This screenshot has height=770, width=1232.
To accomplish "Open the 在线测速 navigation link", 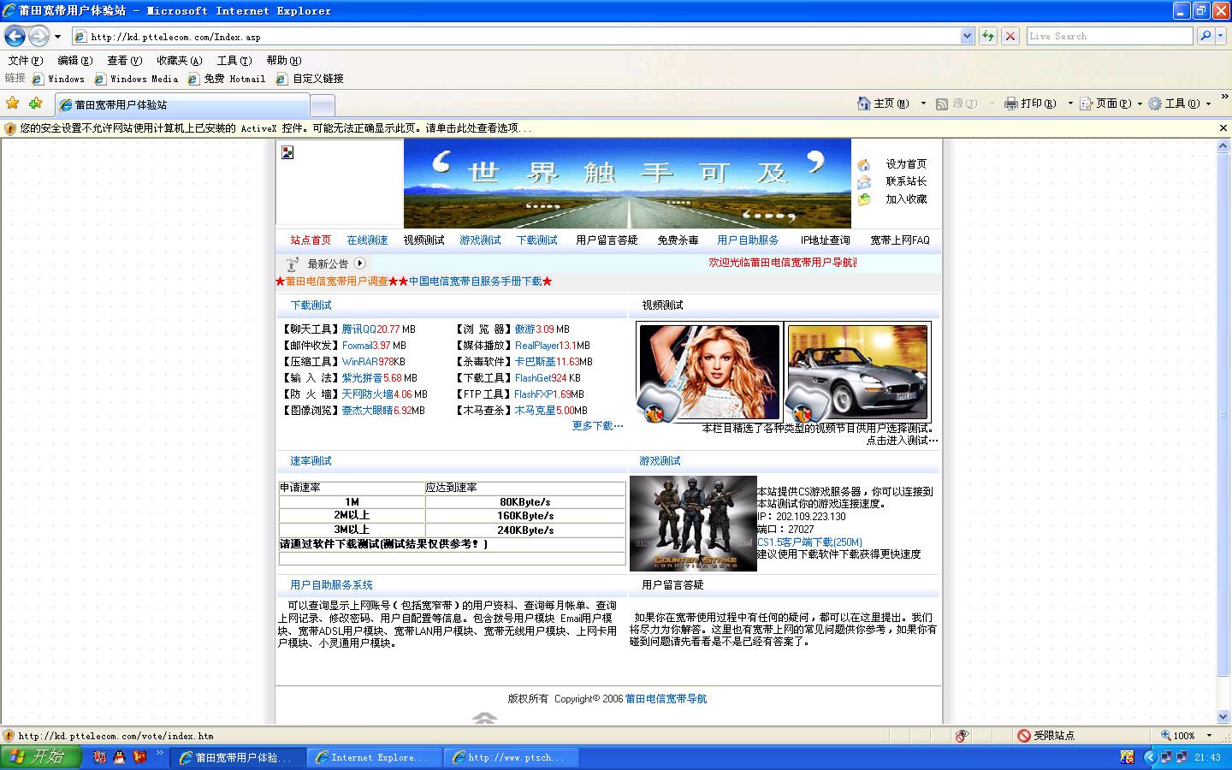I will [367, 240].
